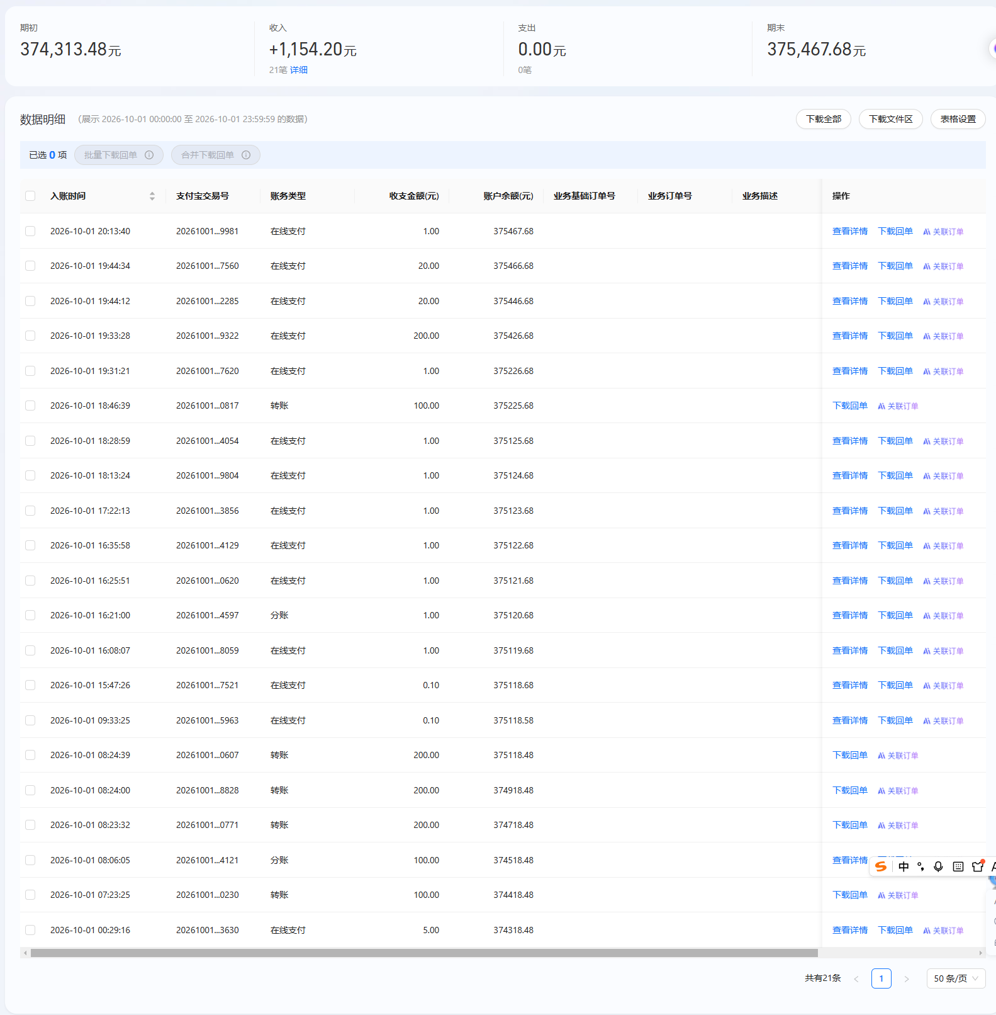Click the Sogou input method logo
Viewport: 996px width, 1015px height.
point(881,866)
